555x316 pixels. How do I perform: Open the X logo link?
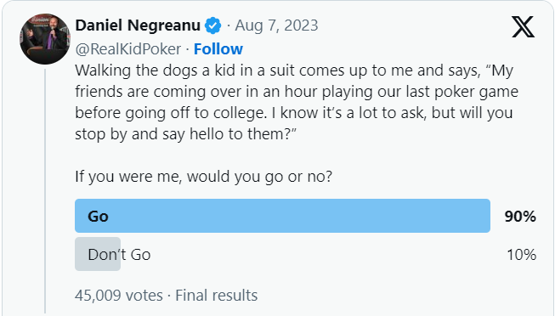point(523,27)
